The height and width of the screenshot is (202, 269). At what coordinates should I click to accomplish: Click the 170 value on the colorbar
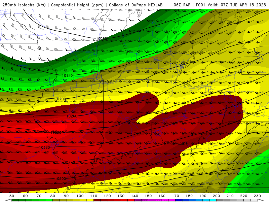coord(176,196)
